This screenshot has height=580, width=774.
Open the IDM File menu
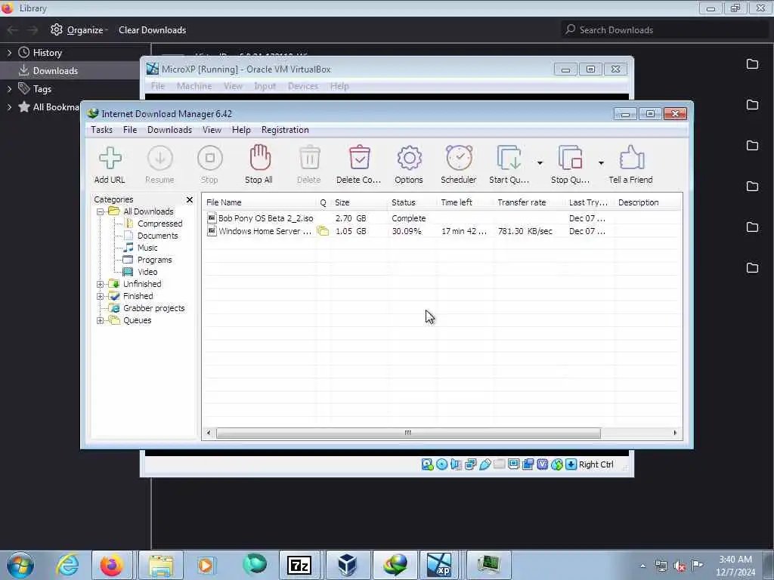coord(130,130)
